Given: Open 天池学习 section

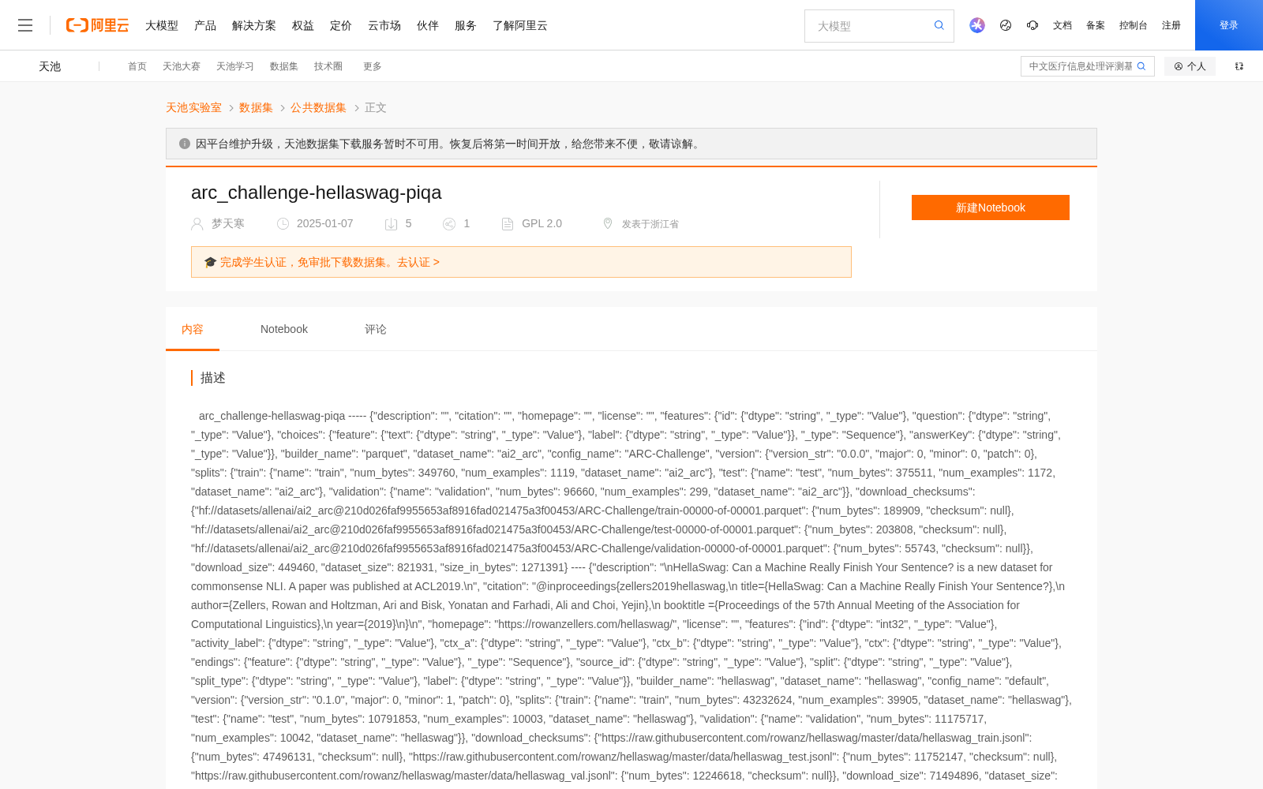Looking at the screenshot, I should 235,66.
